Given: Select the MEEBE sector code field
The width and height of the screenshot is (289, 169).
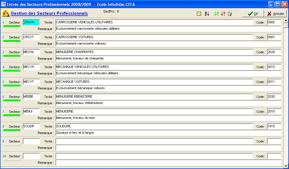Looking at the screenshot, I should [x=31, y=97].
